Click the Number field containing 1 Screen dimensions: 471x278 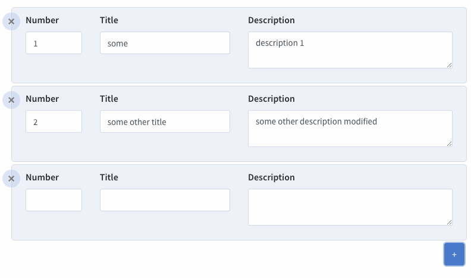[54, 43]
